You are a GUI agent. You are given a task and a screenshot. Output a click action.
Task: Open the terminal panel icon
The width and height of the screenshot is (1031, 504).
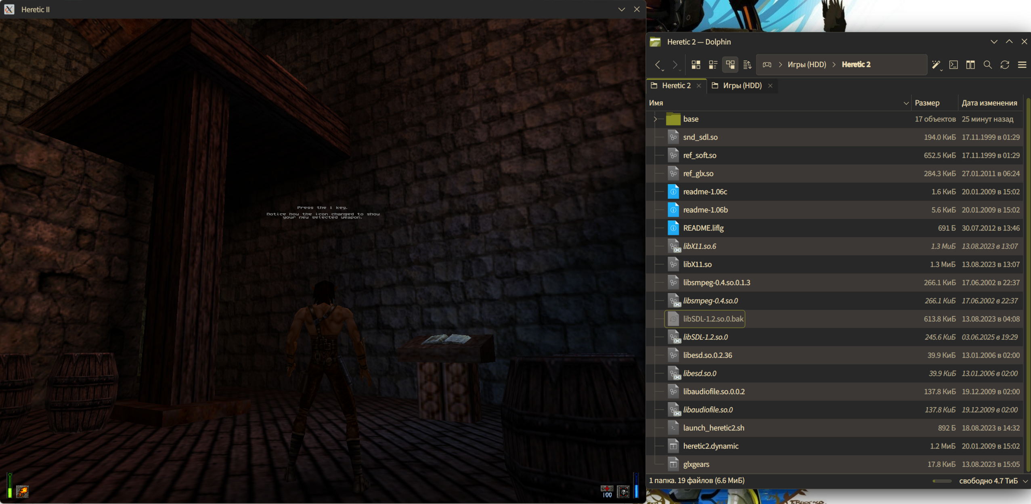click(x=953, y=65)
